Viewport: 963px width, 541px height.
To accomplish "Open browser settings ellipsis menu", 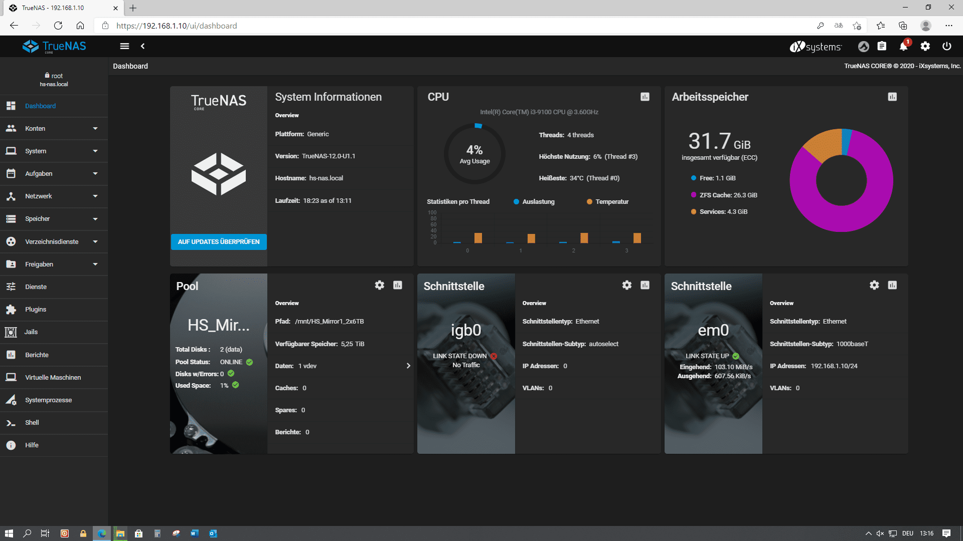I will click(948, 26).
